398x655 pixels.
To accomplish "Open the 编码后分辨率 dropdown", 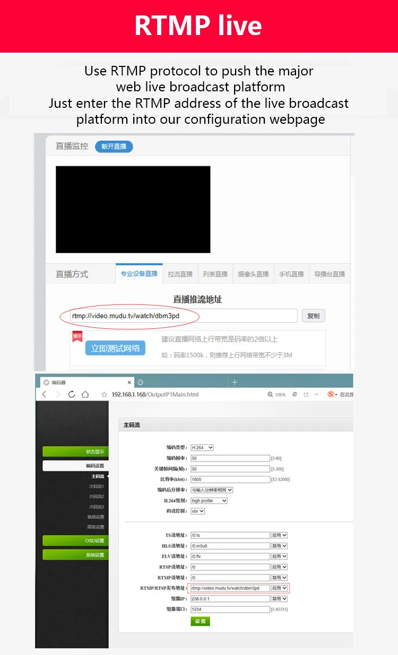I will 212,490.
